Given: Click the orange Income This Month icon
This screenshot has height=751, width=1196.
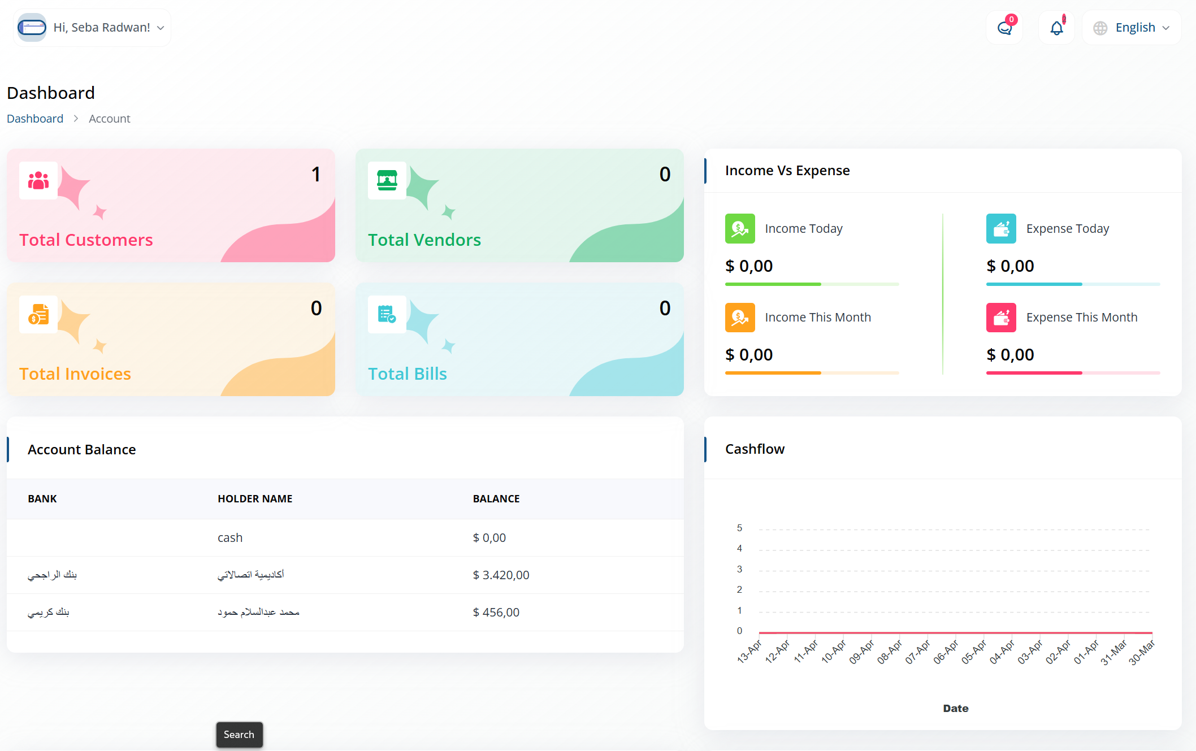Looking at the screenshot, I should 740,318.
